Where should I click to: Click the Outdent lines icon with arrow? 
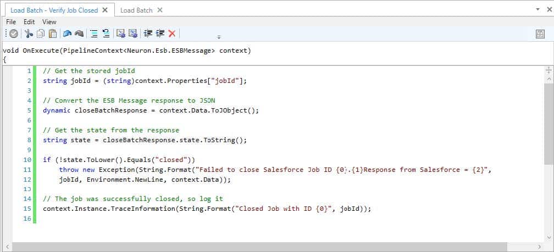[x=106, y=33]
